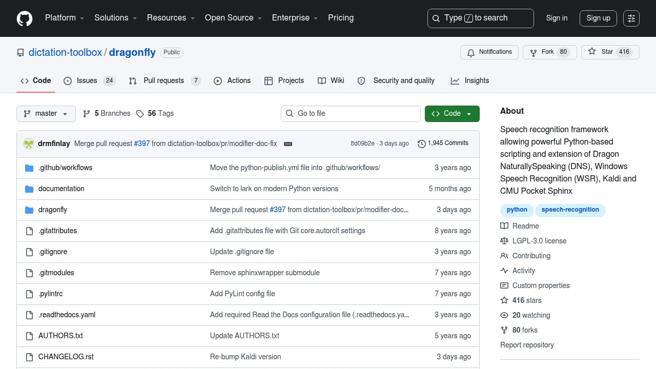Open the command palette icon button
The image size is (656, 369).
[631, 18]
